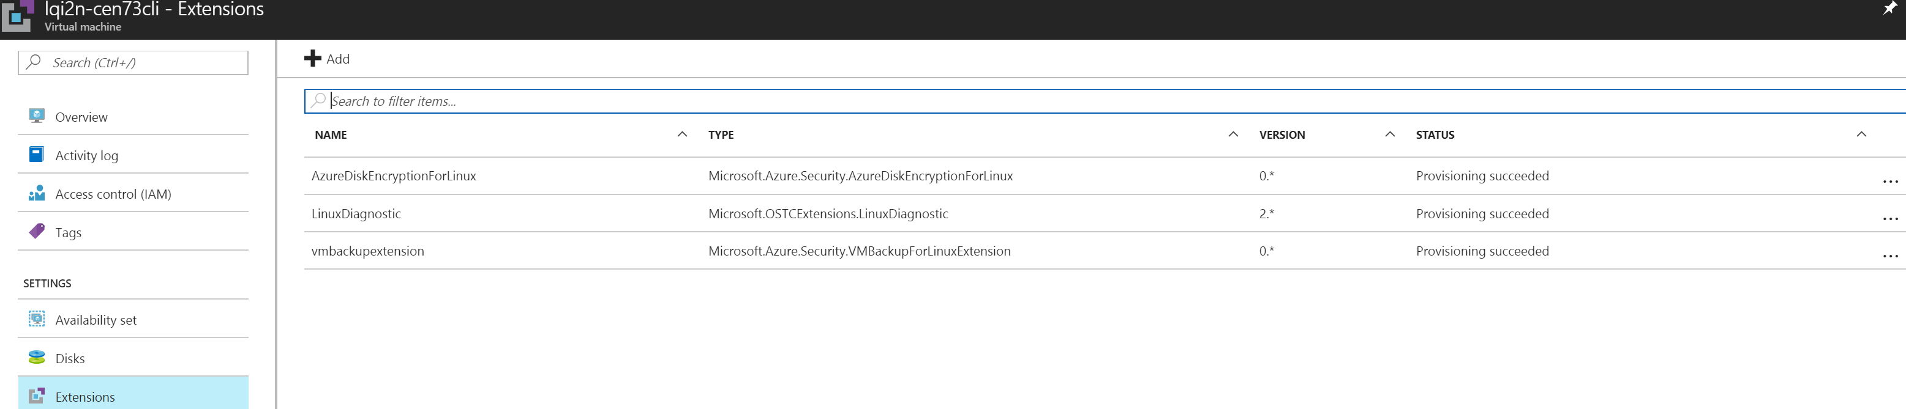Sort by STATUS column arrow
Image resolution: width=1906 pixels, height=409 pixels.
(1861, 134)
